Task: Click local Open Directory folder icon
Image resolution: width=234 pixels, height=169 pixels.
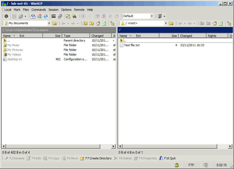Action: (54, 23)
